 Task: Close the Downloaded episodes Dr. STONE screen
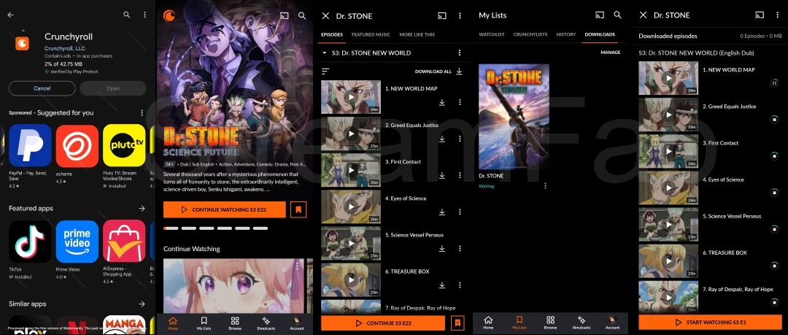(x=643, y=15)
